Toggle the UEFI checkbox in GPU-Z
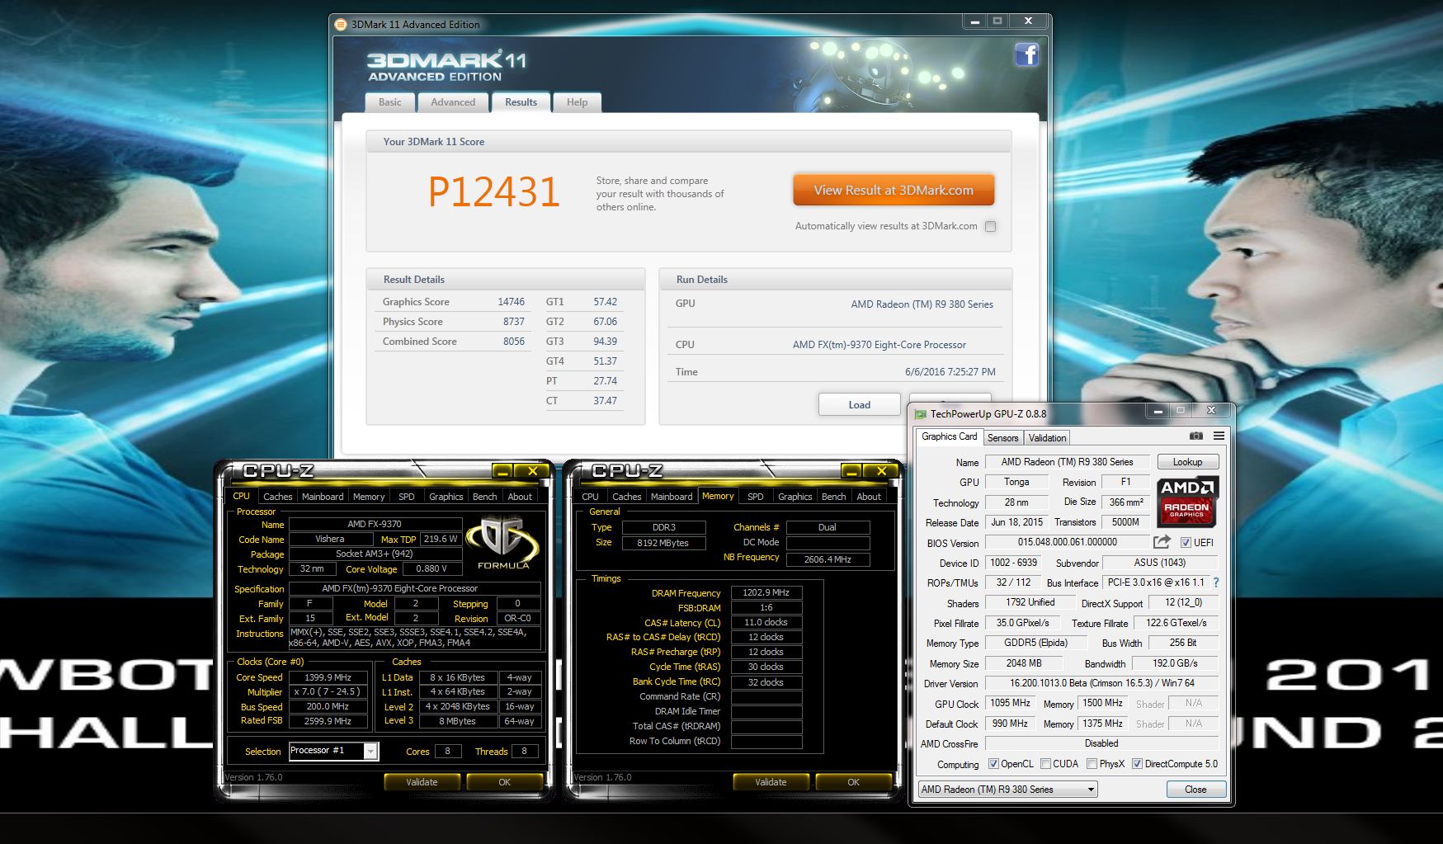 1186,542
